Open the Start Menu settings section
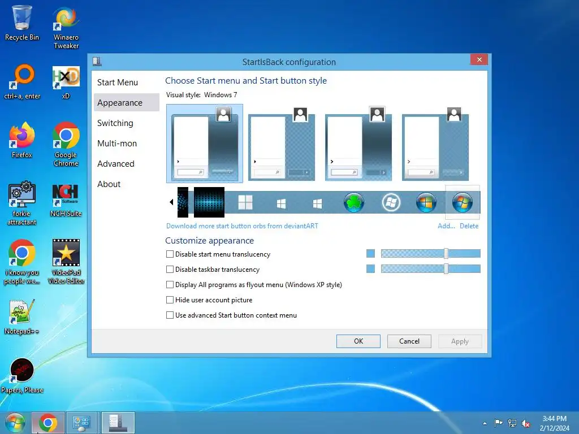 click(x=126, y=83)
